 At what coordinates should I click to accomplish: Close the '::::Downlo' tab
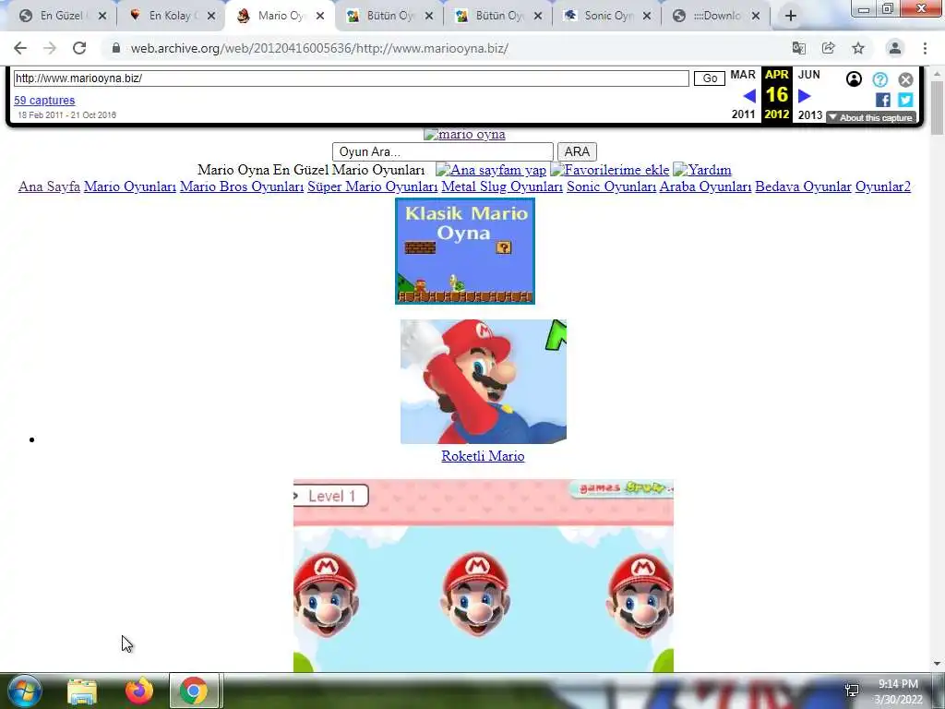point(756,17)
